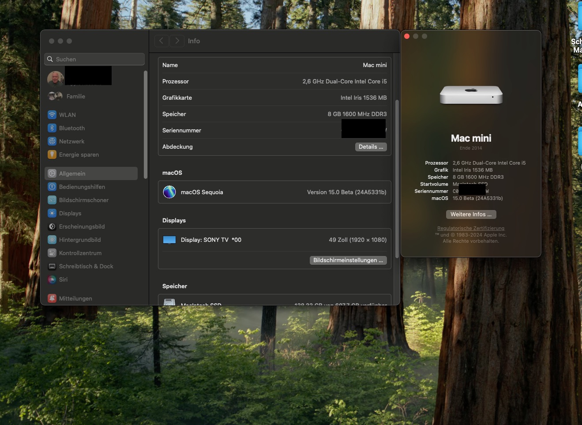The image size is (582, 425).
Task: Click 'Version 15.0 Beta (24A5331b)' text
Action: (347, 192)
